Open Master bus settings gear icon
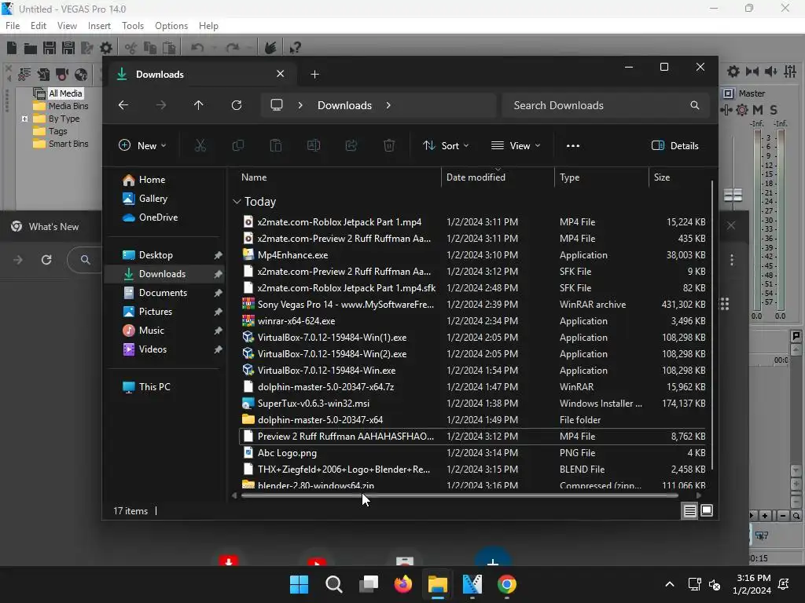 click(x=742, y=110)
